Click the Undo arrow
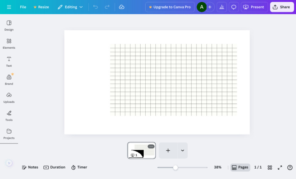Viewport: 296px width, 179px height. 96,7
